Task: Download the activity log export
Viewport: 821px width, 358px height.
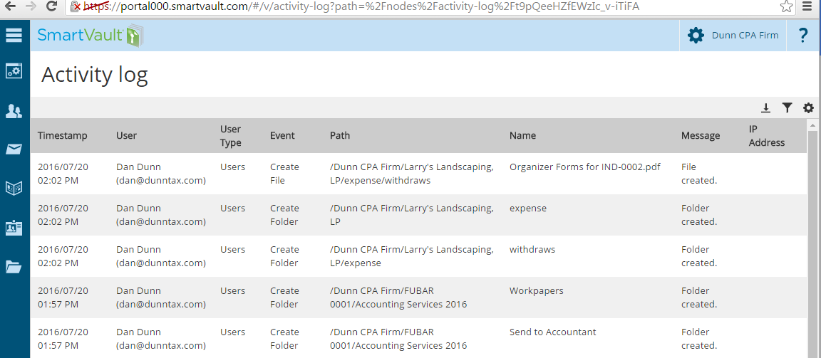Action: [x=765, y=108]
